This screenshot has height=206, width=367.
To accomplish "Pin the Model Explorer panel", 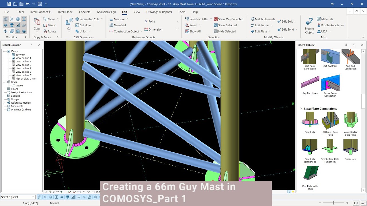I will (x=31, y=45).
